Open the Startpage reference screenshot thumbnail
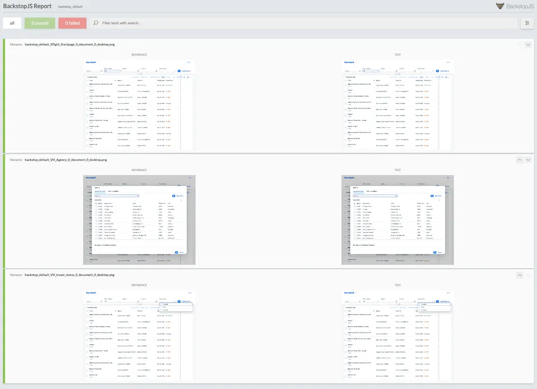This screenshot has height=389, width=537. [x=139, y=104]
